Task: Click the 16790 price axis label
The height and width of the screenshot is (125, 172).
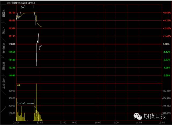Action: click(x=12, y=13)
